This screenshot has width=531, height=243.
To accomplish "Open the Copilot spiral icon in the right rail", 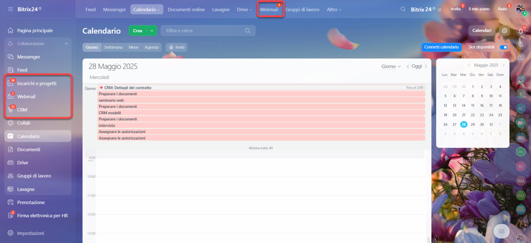I will tap(521, 44).
